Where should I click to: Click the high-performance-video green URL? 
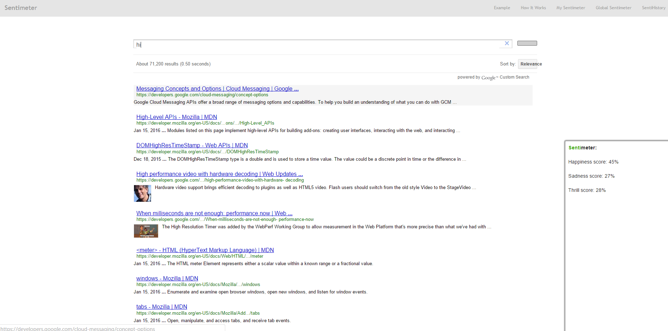coord(220,180)
